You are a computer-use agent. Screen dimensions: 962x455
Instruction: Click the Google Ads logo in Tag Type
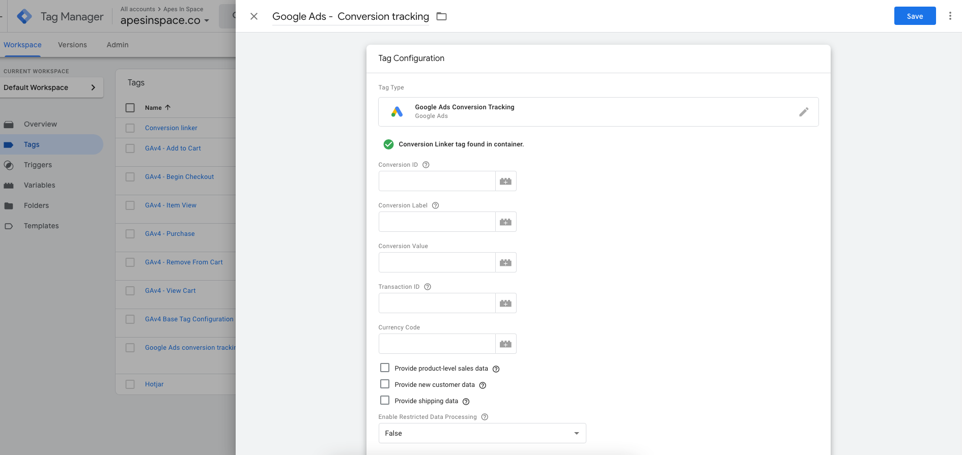coord(397,112)
